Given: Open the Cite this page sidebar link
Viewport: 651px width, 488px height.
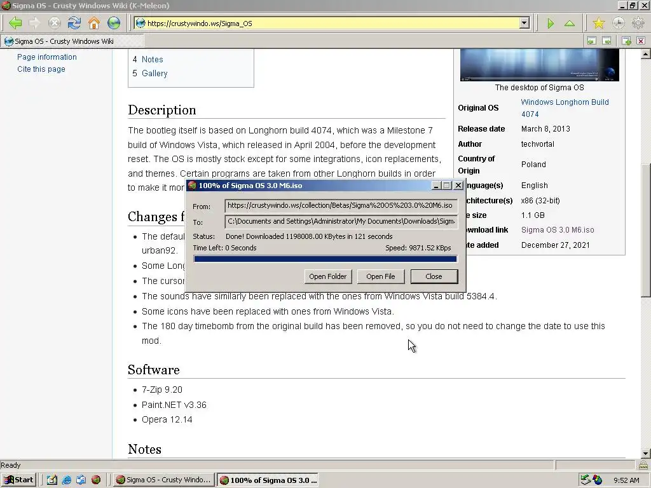Looking at the screenshot, I should (x=41, y=69).
